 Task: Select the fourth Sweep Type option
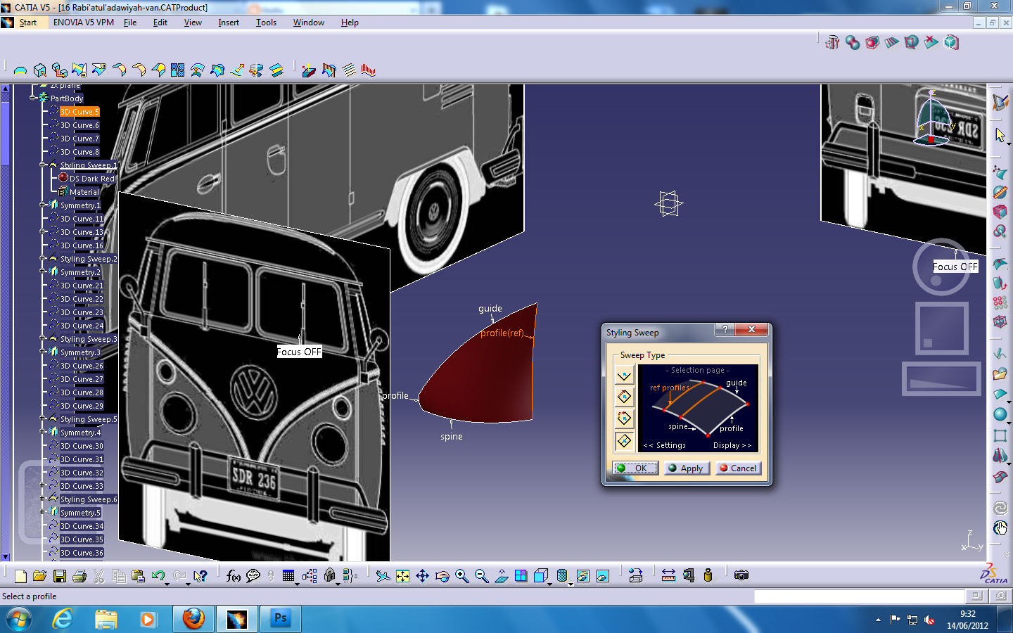(623, 442)
